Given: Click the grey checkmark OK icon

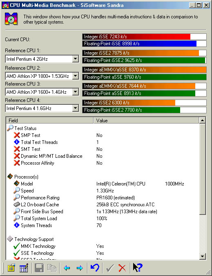Looking at the screenshot, I should click(110, 268).
